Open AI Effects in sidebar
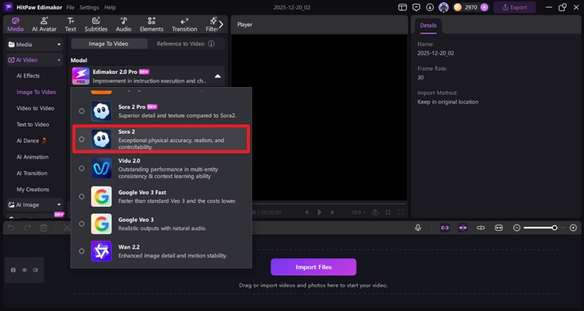Viewport: 584px width, 311px height. coord(28,76)
